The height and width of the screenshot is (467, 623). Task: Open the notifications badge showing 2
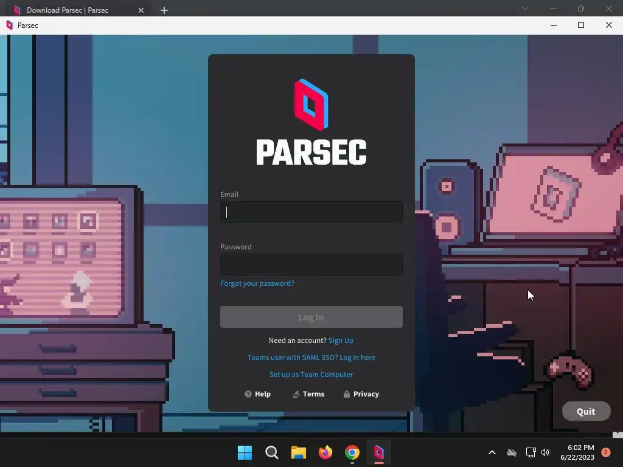pos(606,452)
